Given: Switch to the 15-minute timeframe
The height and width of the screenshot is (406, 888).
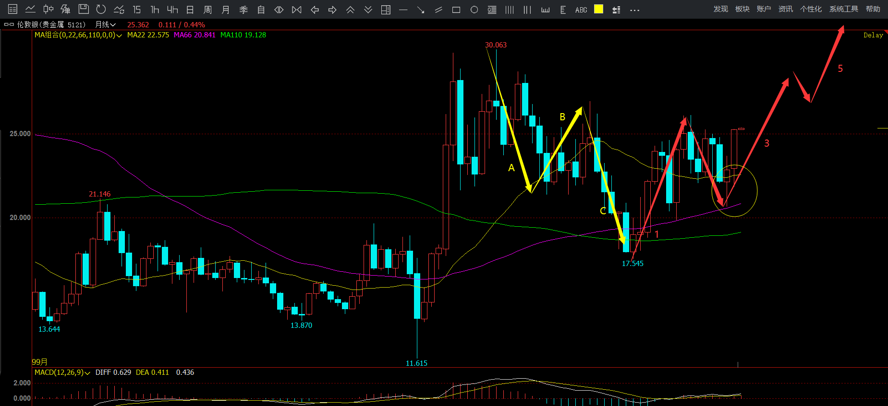Looking at the screenshot, I should click(x=137, y=10).
